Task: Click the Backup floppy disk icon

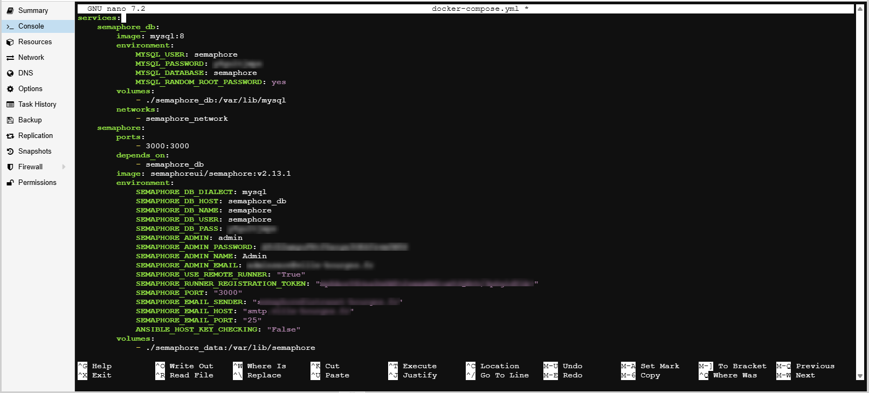Action: click(10, 120)
